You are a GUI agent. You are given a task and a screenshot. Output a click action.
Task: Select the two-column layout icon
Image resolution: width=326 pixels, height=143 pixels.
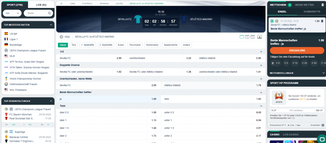tap(247, 37)
